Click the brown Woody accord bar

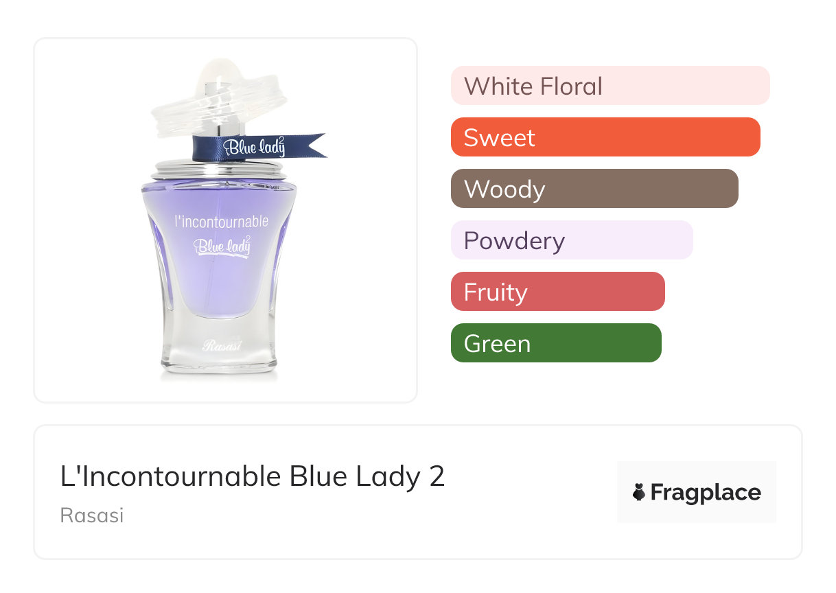(x=594, y=189)
